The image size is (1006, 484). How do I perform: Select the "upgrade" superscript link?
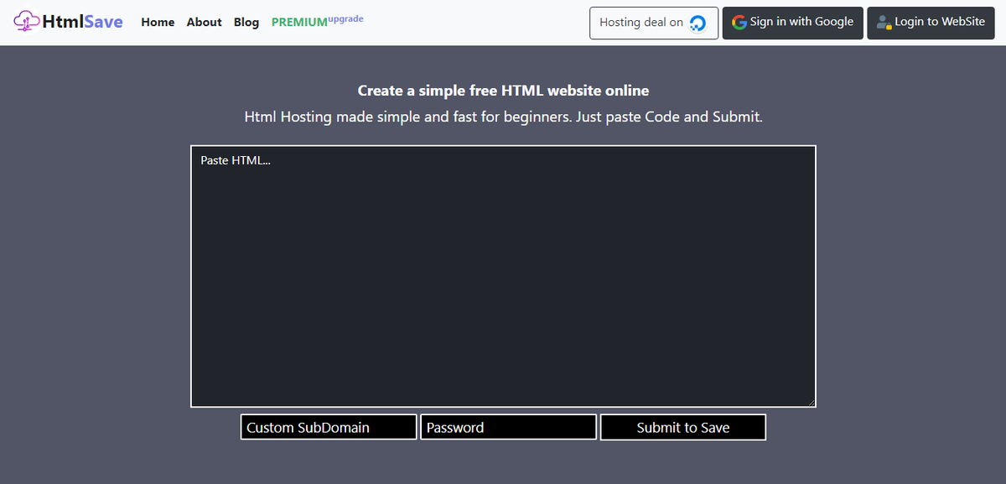[344, 18]
